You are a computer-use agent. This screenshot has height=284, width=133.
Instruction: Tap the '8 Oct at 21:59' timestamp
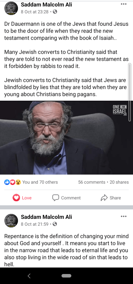[x=35, y=224]
